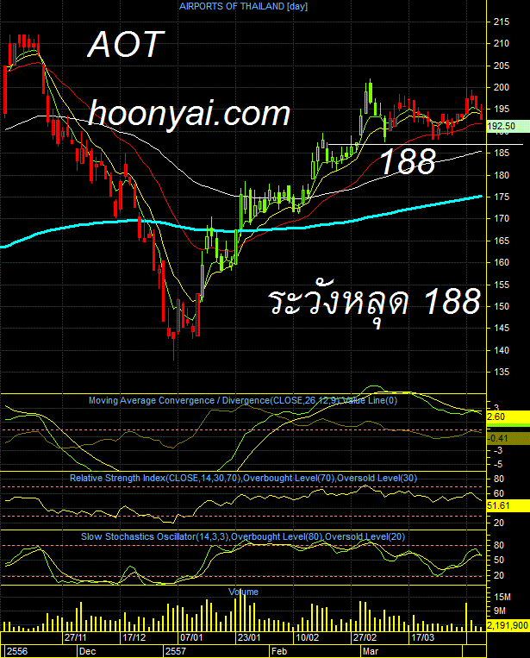Click the thick cyan moving average line
Screen dimensions: 530x658
pos(241,230)
